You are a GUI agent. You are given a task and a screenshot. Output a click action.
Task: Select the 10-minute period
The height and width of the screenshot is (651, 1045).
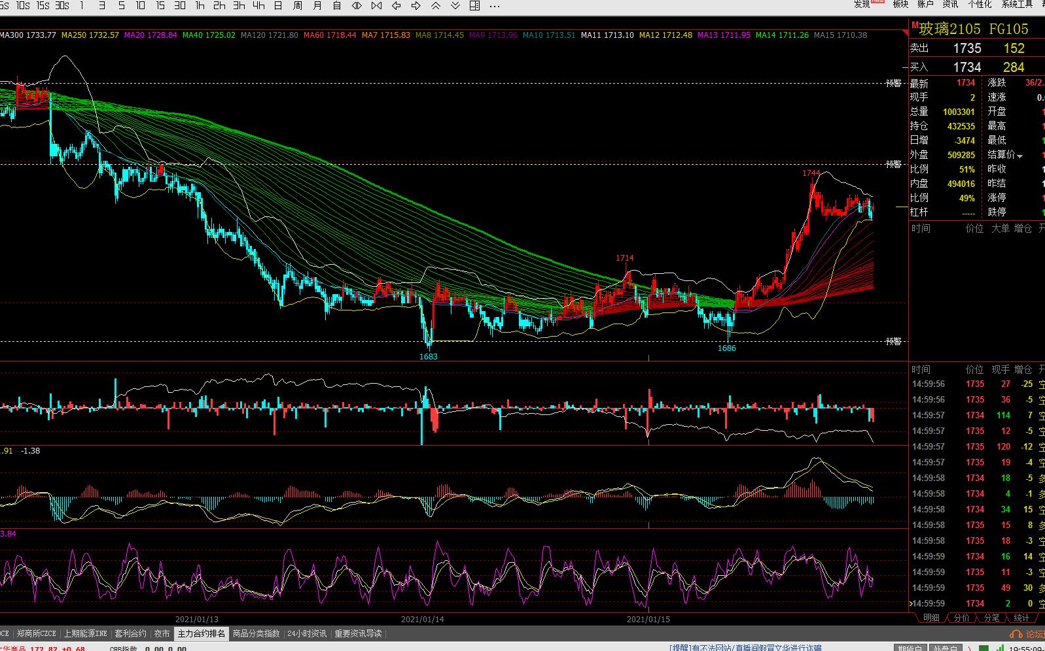pyautogui.click(x=141, y=5)
